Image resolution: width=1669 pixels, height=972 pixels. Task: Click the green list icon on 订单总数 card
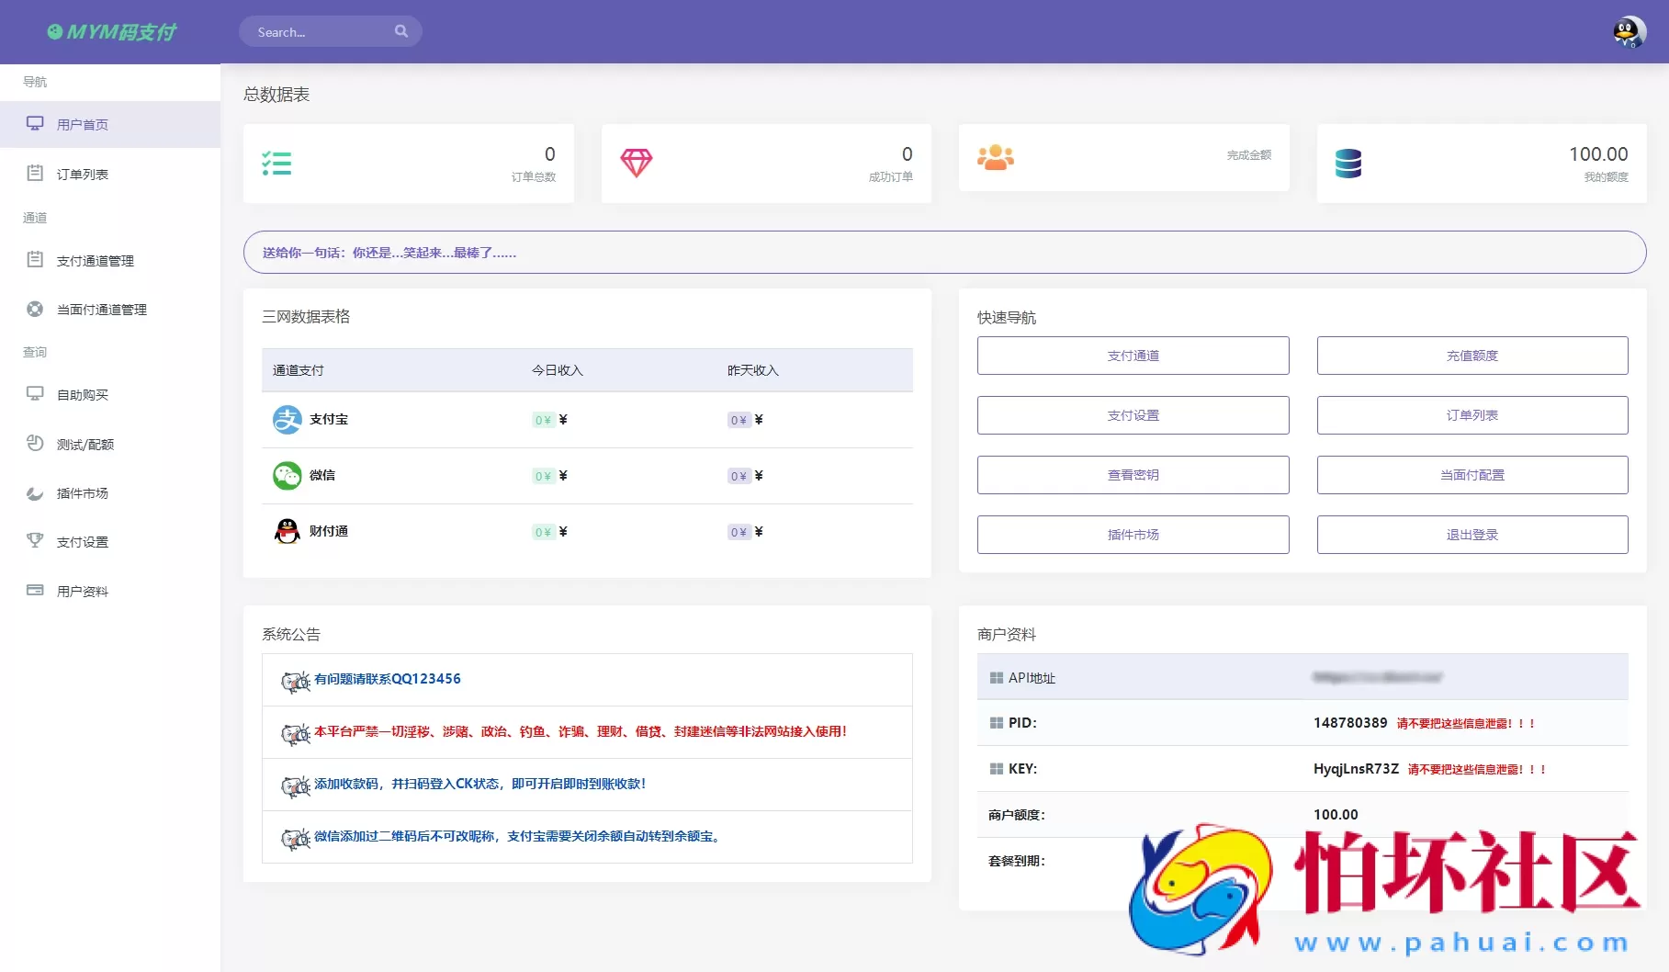click(276, 164)
